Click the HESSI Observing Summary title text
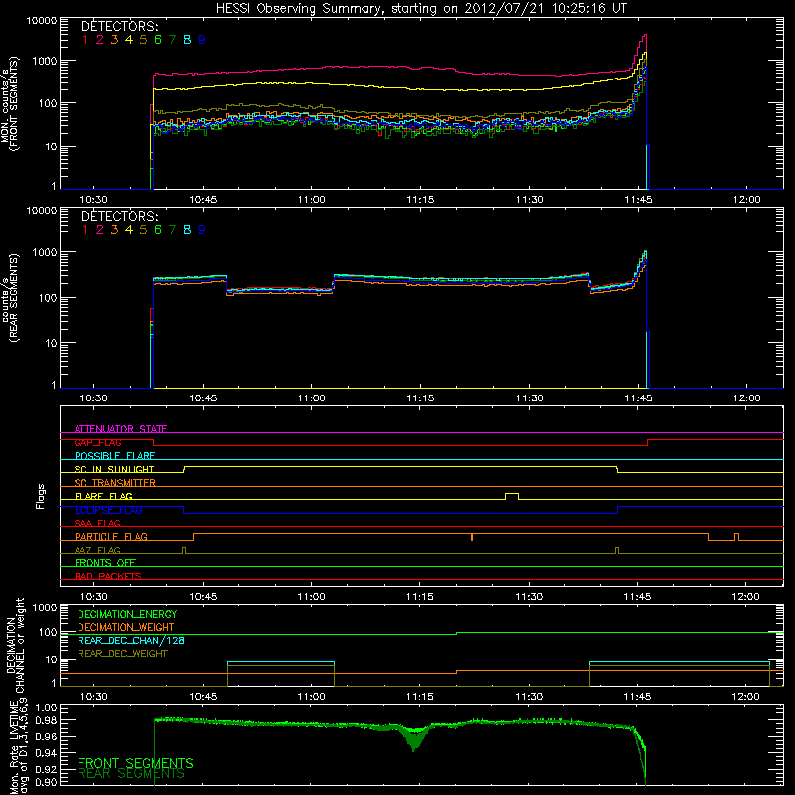Screen dimensions: 795x795 click(420, 8)
